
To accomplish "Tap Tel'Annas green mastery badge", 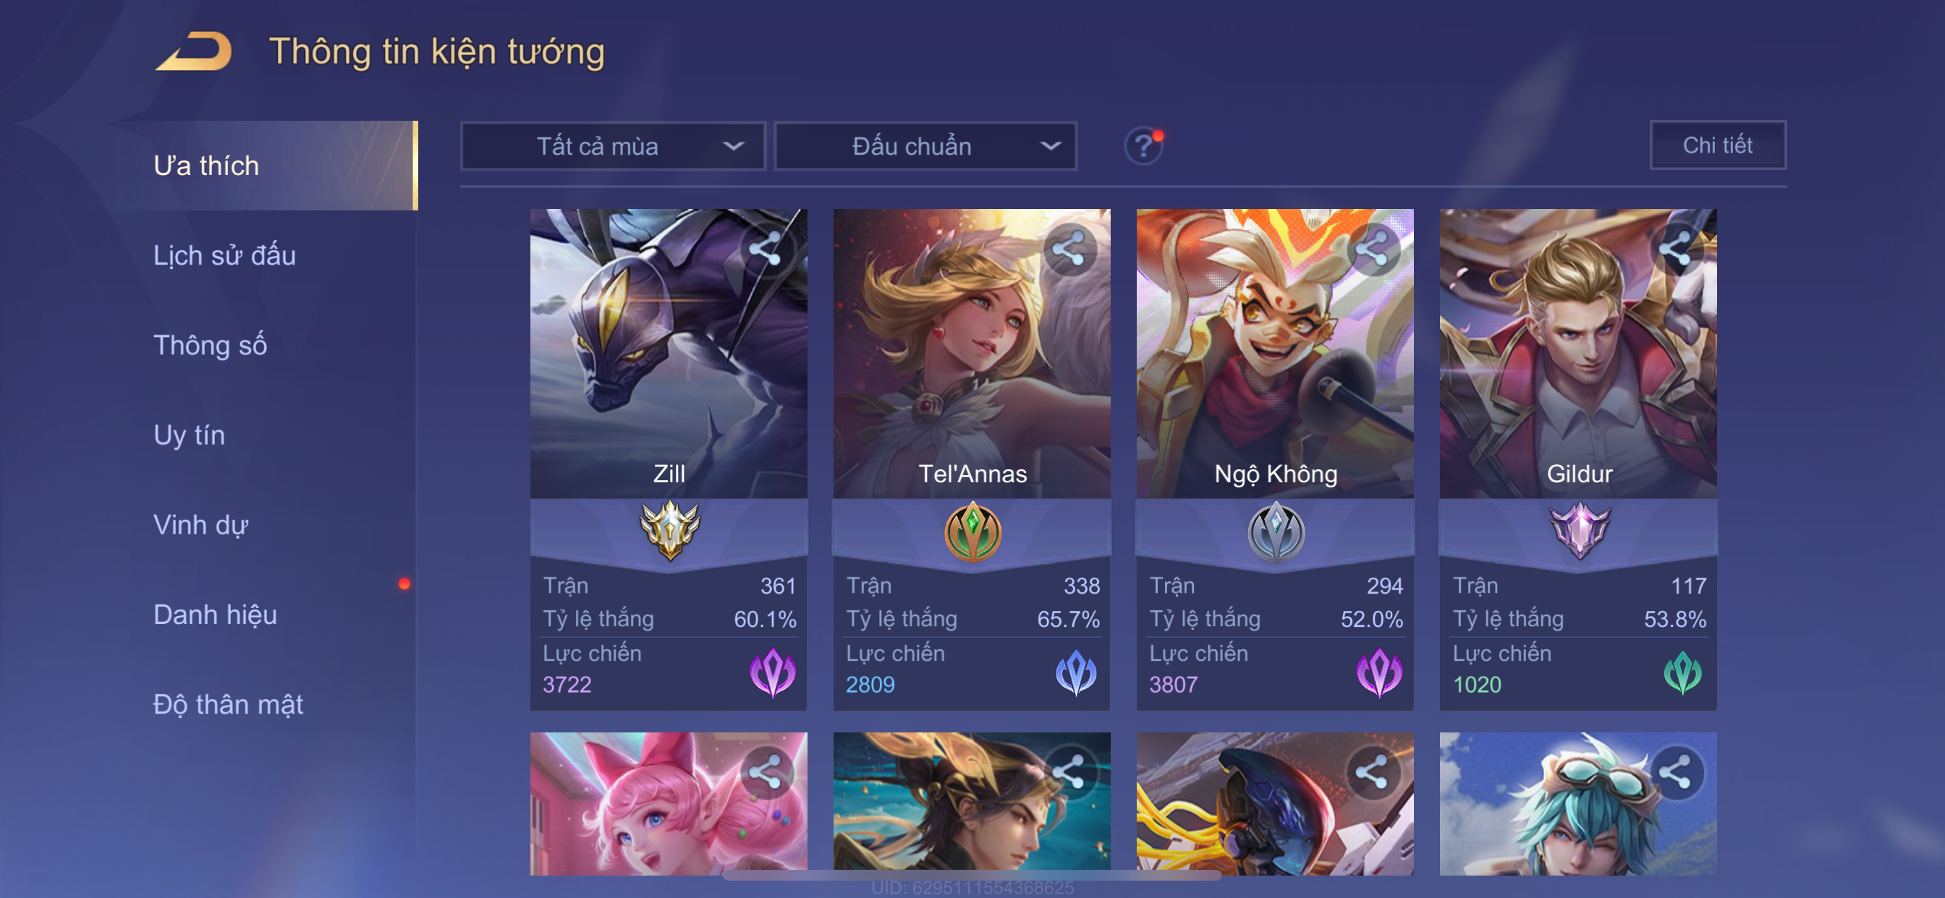I will click(x=972, y=532).
